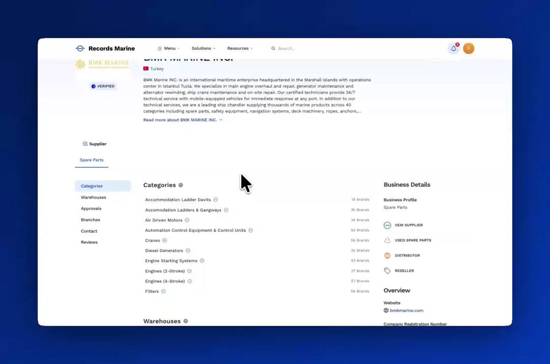Click the DISTRIBUTOR label
550x364 pixels.
click(407, 256)
